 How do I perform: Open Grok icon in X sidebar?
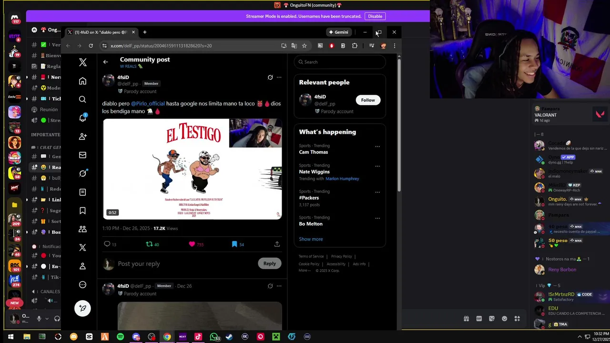coord(82,173)
